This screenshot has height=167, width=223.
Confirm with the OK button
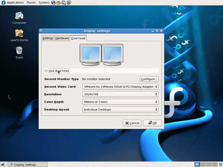point(152,123)
